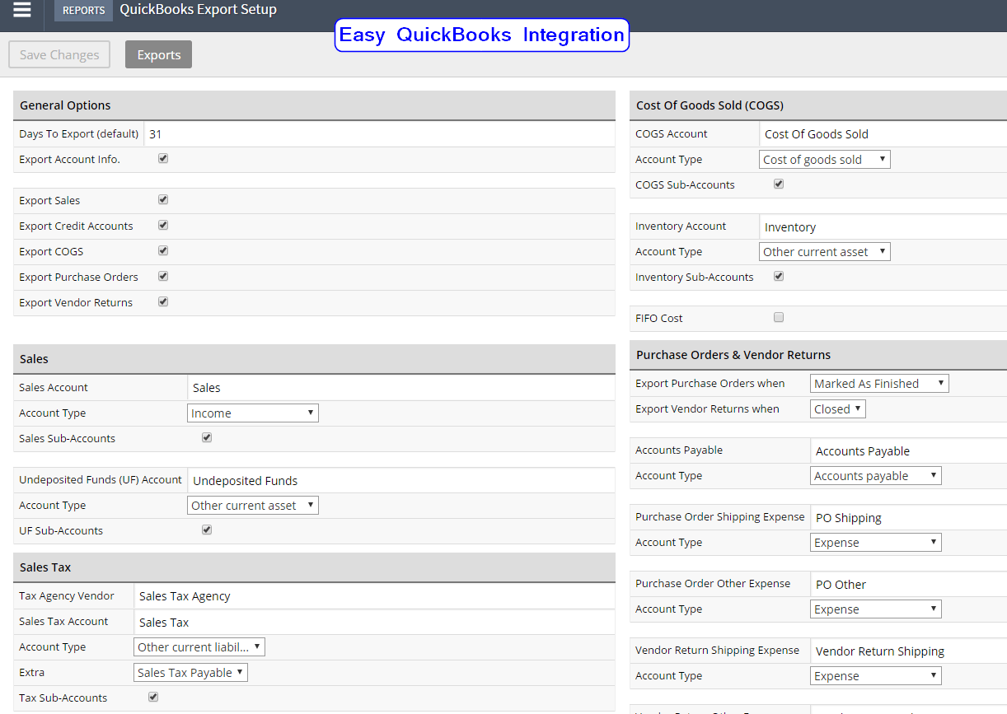Toggle Export Account Info checkbox
This screenshot has width=1007, height=714.
tap(163, 158)
